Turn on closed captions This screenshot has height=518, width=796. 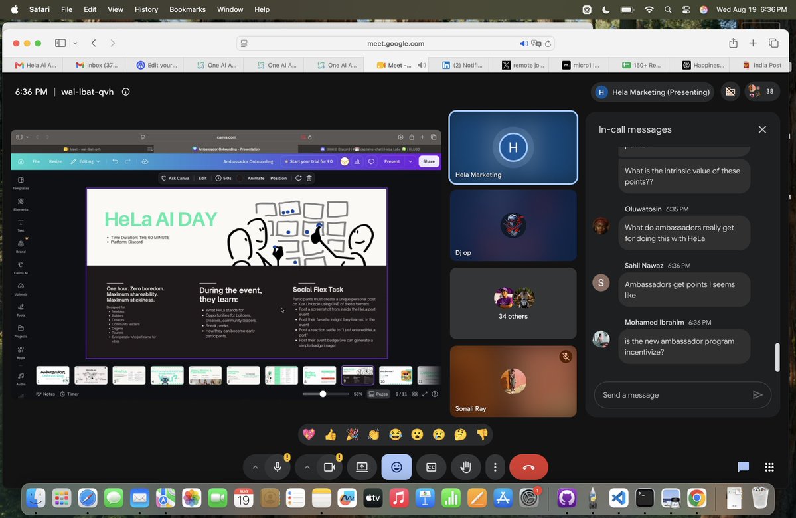[431, 468]
